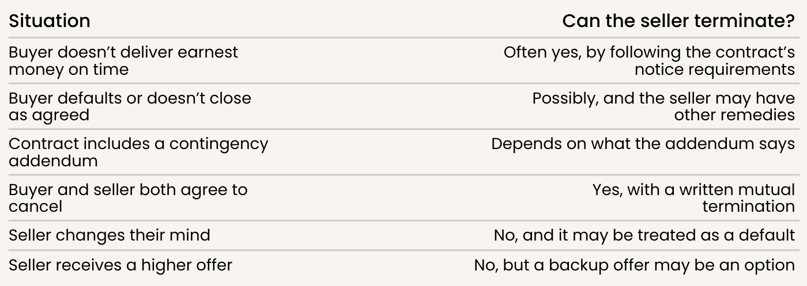The image size is (807, 286).
Task: Click 'notice requirements' text in first answer
Action: 715,69
